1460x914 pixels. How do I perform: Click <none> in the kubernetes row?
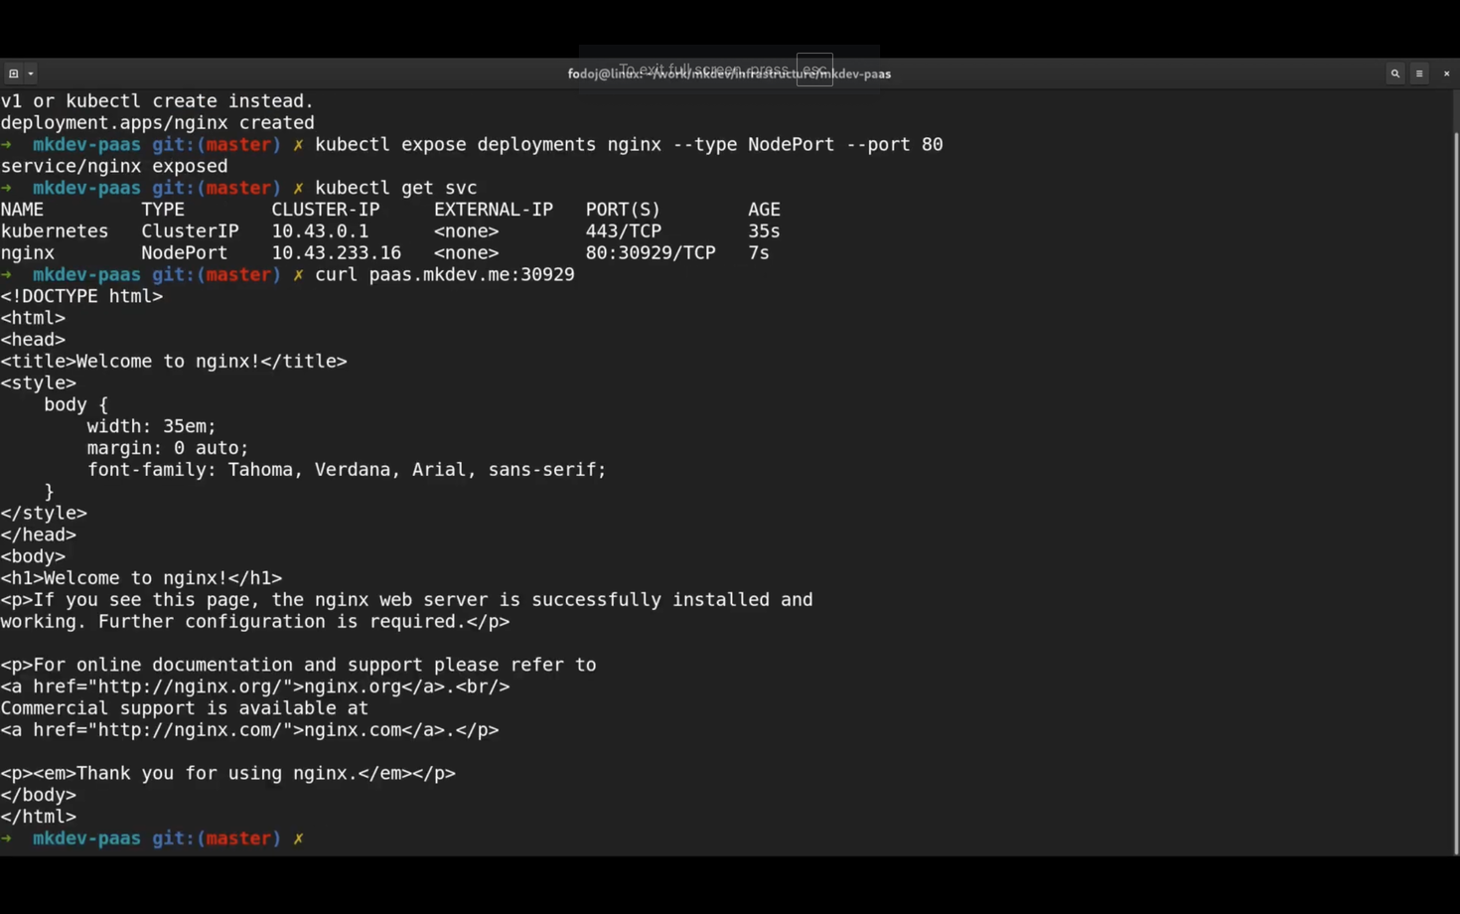[467, 231]
